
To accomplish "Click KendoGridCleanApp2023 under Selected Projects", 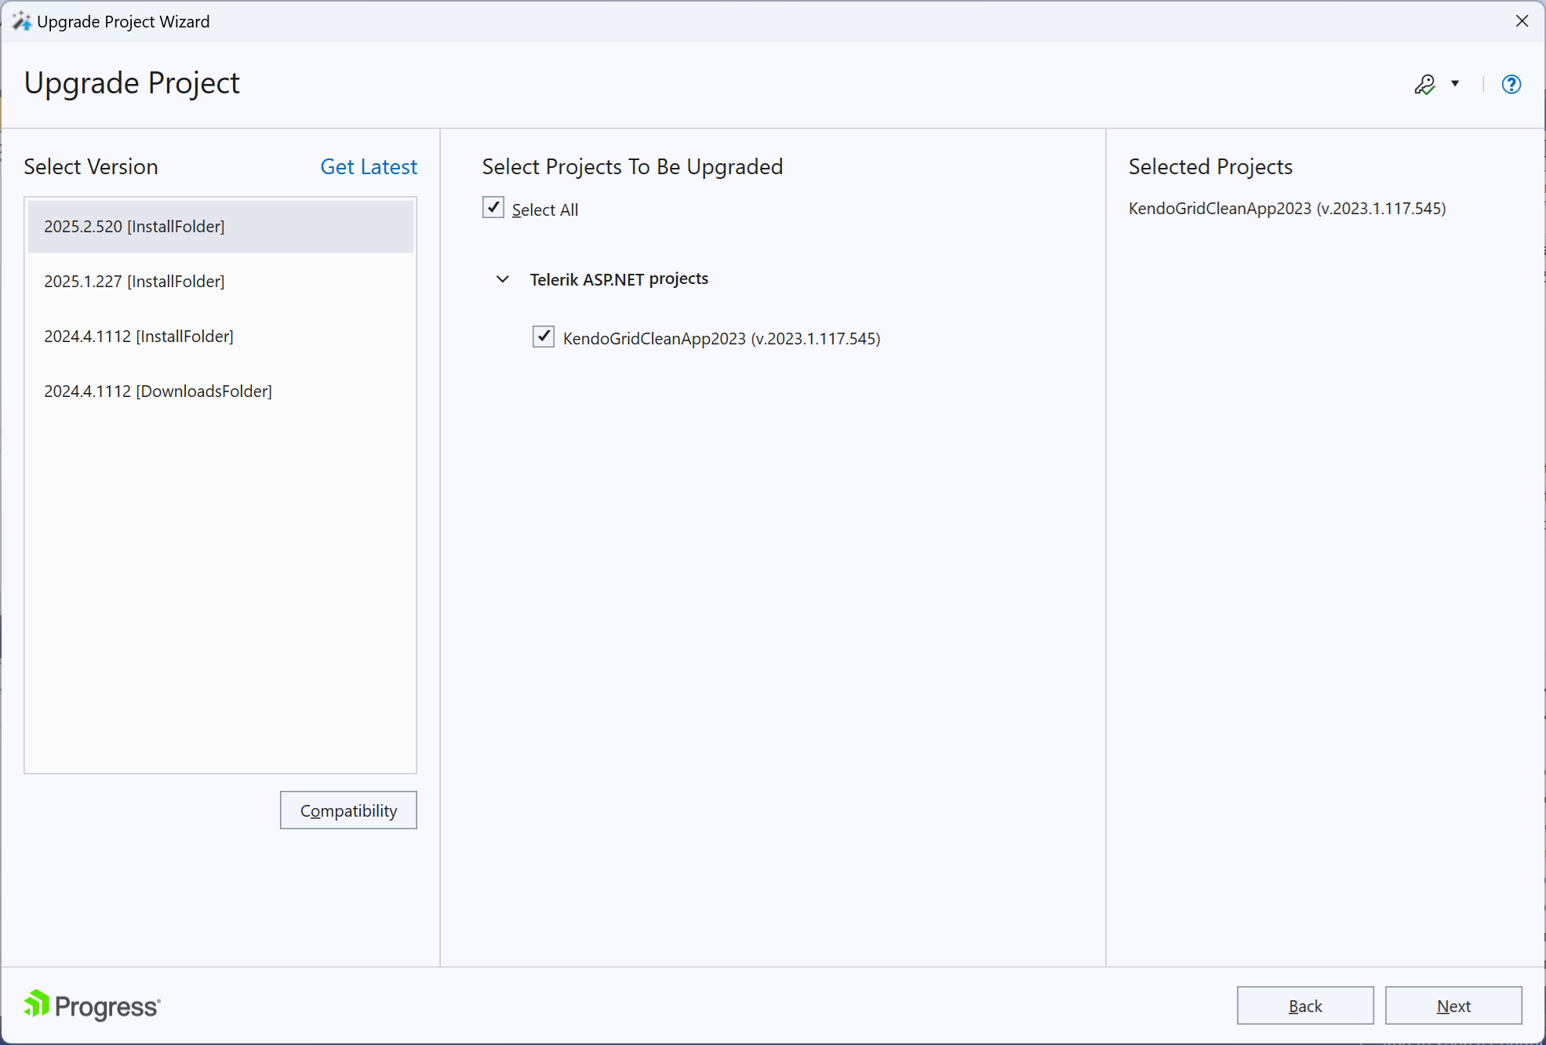I will coord(1286,209).
